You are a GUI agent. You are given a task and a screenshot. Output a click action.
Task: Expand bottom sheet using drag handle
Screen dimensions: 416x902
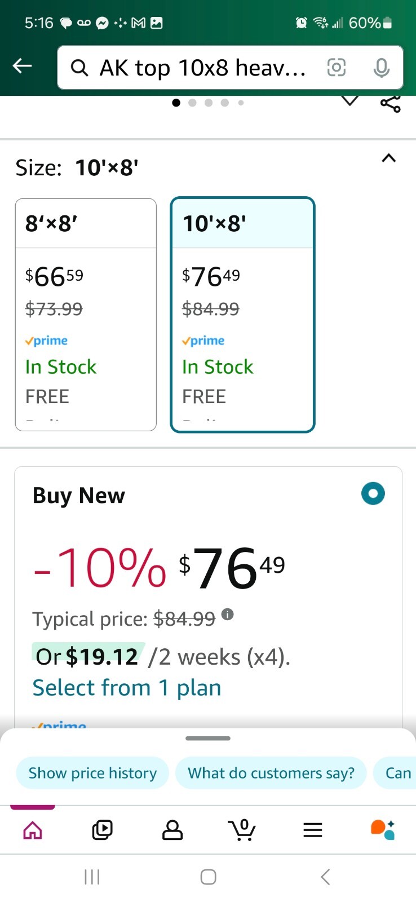click(x=208, y=738)
